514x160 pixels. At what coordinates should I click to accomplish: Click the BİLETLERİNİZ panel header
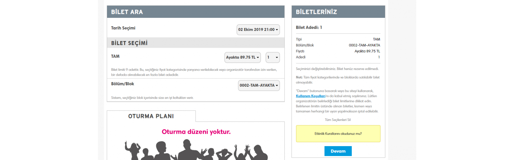338,12
